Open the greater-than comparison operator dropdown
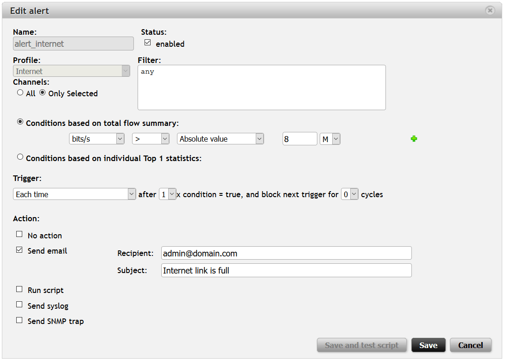This screenshot has width=505, height=361. [x=151, y=138]
